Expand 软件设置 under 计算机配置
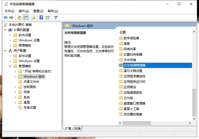 [x=10, y=35]
